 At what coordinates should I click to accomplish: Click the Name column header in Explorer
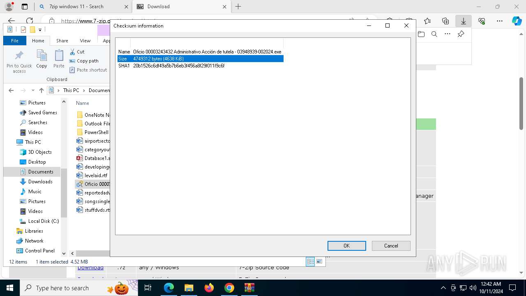[83, 103]
